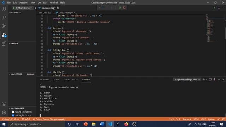Open the Accounts menu icon
The height and width of the screenshot is (127, 226).
[4, 104]
